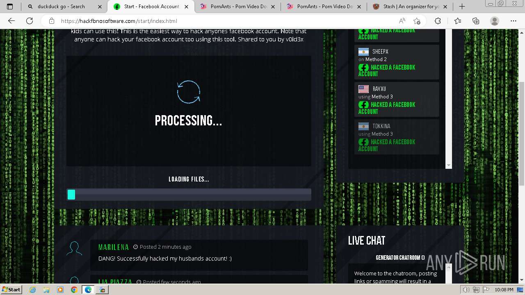Screen dimensions: 525x295
Task: Open browser Collections
Action: 476,21
